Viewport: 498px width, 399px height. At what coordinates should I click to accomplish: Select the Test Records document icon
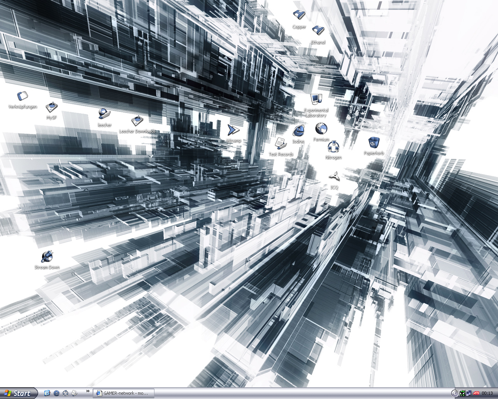[281, 143]
